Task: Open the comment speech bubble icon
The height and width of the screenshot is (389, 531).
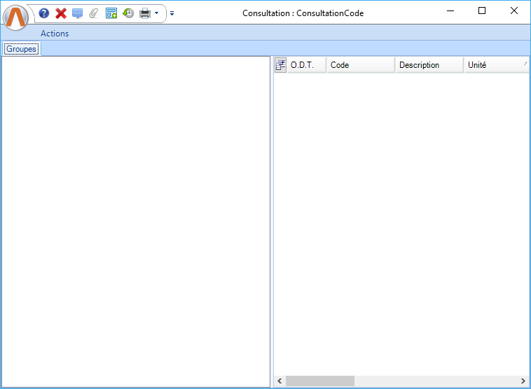Action: (x=77, y=13)
